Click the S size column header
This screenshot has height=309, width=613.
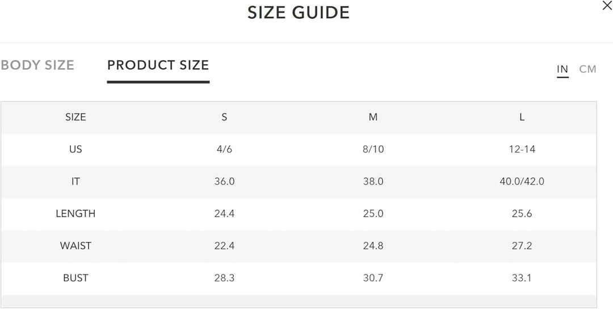pos(224,117)
